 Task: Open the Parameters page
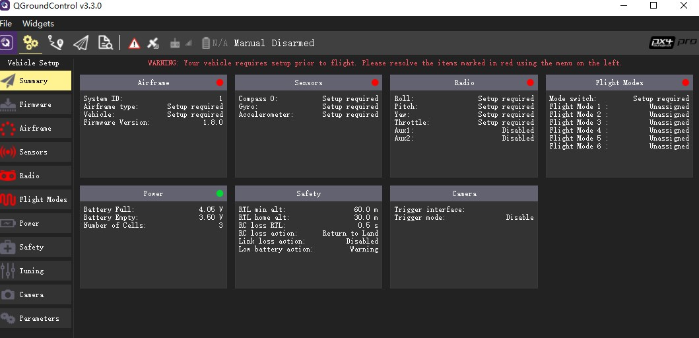[x=36, y=318]
